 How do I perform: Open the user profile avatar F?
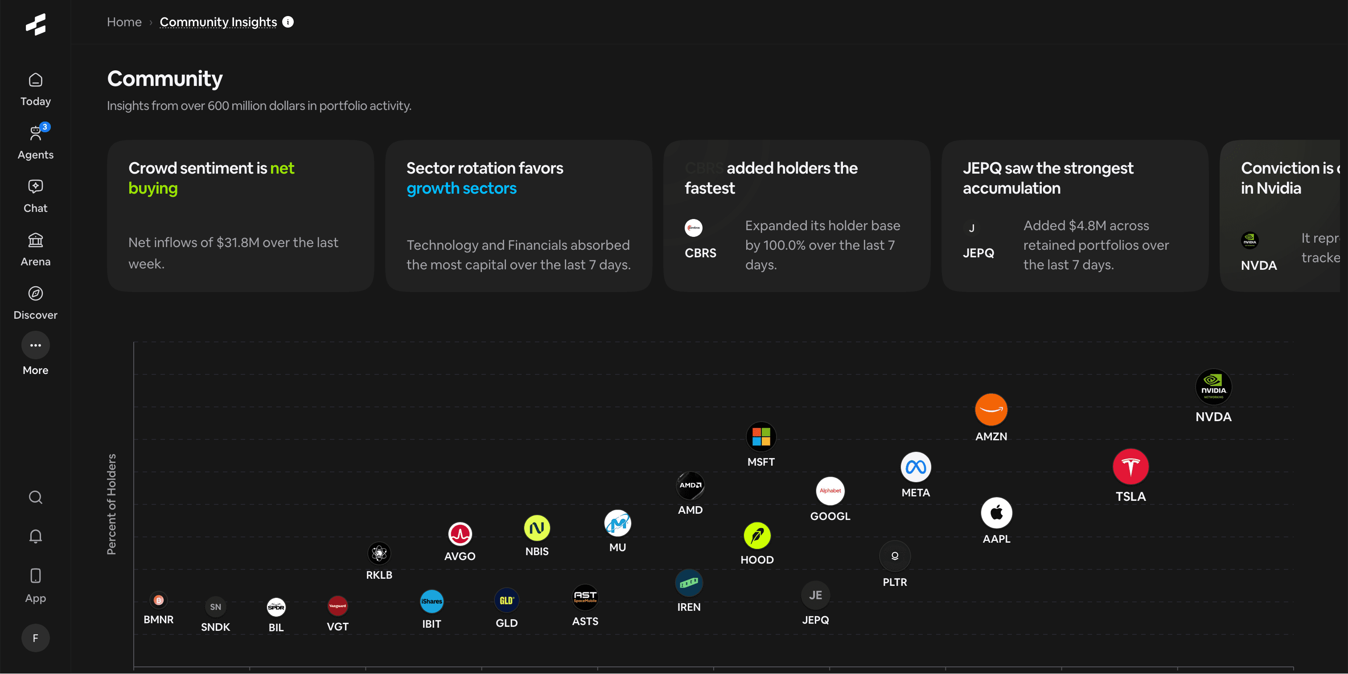[x=36, y=637]
